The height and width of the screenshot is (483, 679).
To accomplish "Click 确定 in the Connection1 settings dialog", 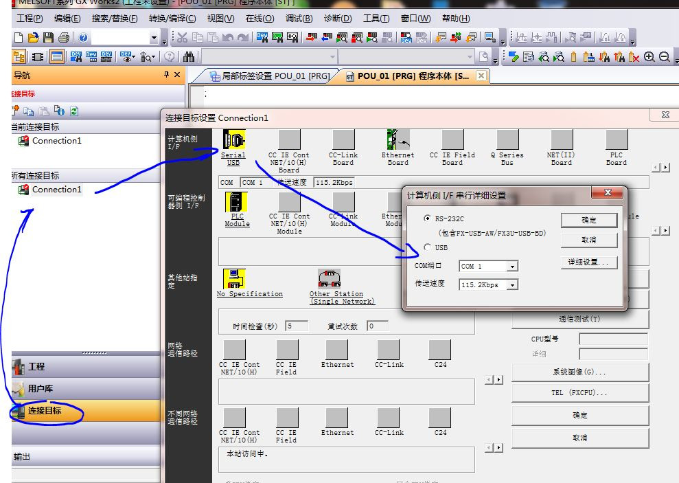I will tap(580, 416).
